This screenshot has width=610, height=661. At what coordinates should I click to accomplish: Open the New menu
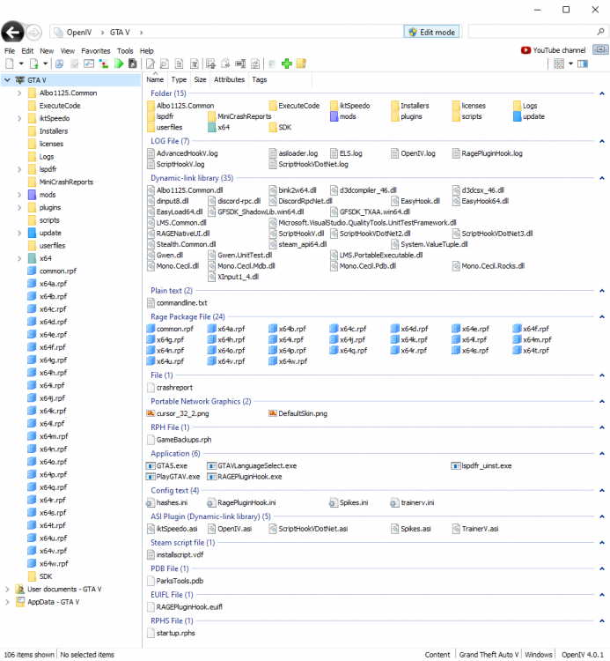[x=47, y=50]
